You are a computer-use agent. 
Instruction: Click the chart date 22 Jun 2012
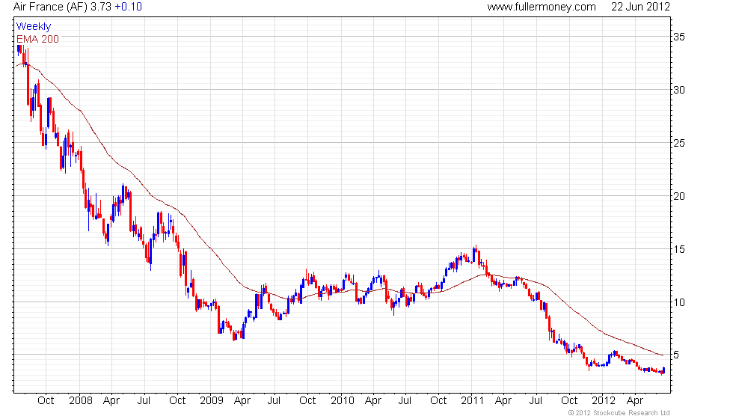[x=640, y=7]
